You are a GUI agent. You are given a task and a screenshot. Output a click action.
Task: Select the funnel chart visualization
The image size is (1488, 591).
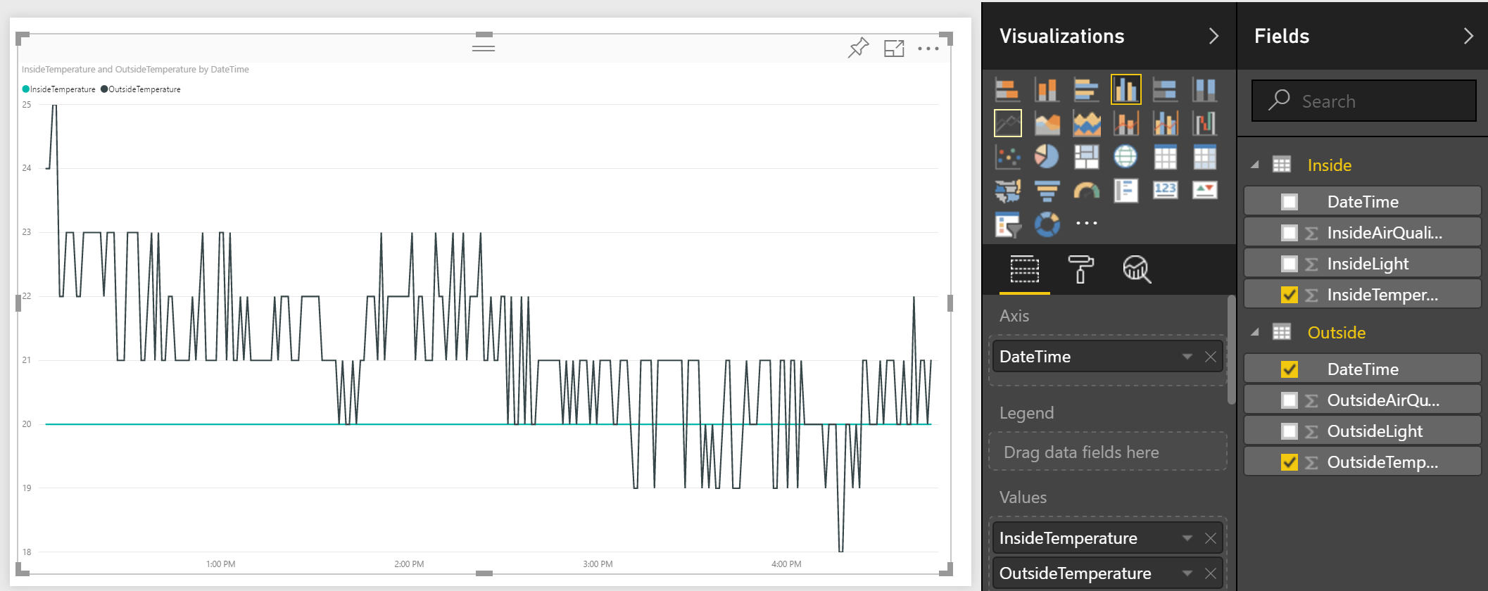1047,190
